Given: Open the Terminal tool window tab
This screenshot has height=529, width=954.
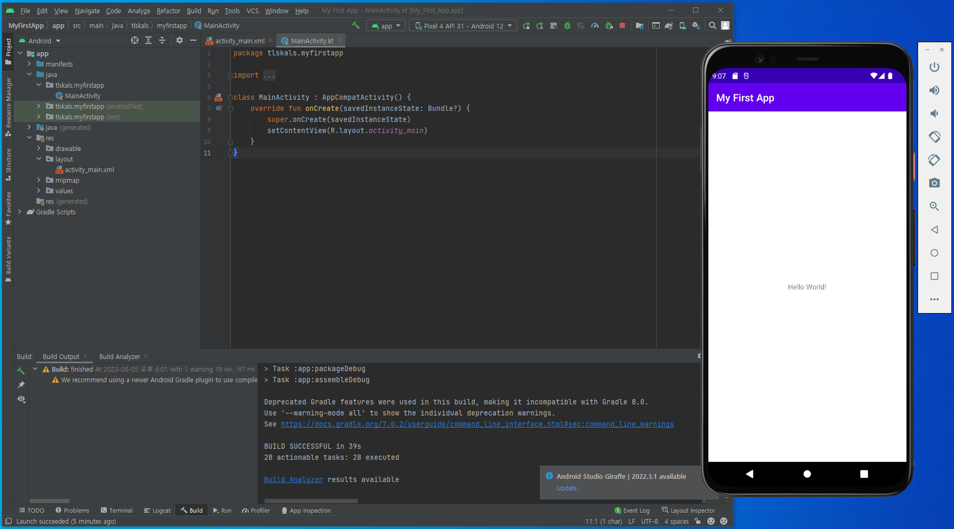Looking at the screenshot, I should [117, 511].
